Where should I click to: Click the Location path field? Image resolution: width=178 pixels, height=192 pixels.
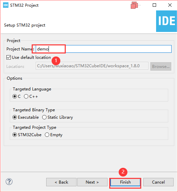point(92,66)
